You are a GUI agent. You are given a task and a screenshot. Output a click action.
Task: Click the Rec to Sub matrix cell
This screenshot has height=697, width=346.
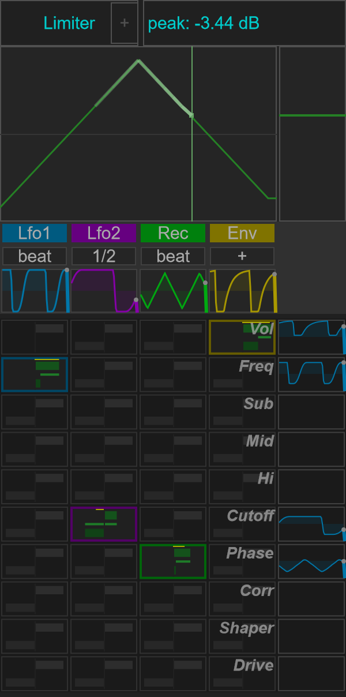click(173, 412)
